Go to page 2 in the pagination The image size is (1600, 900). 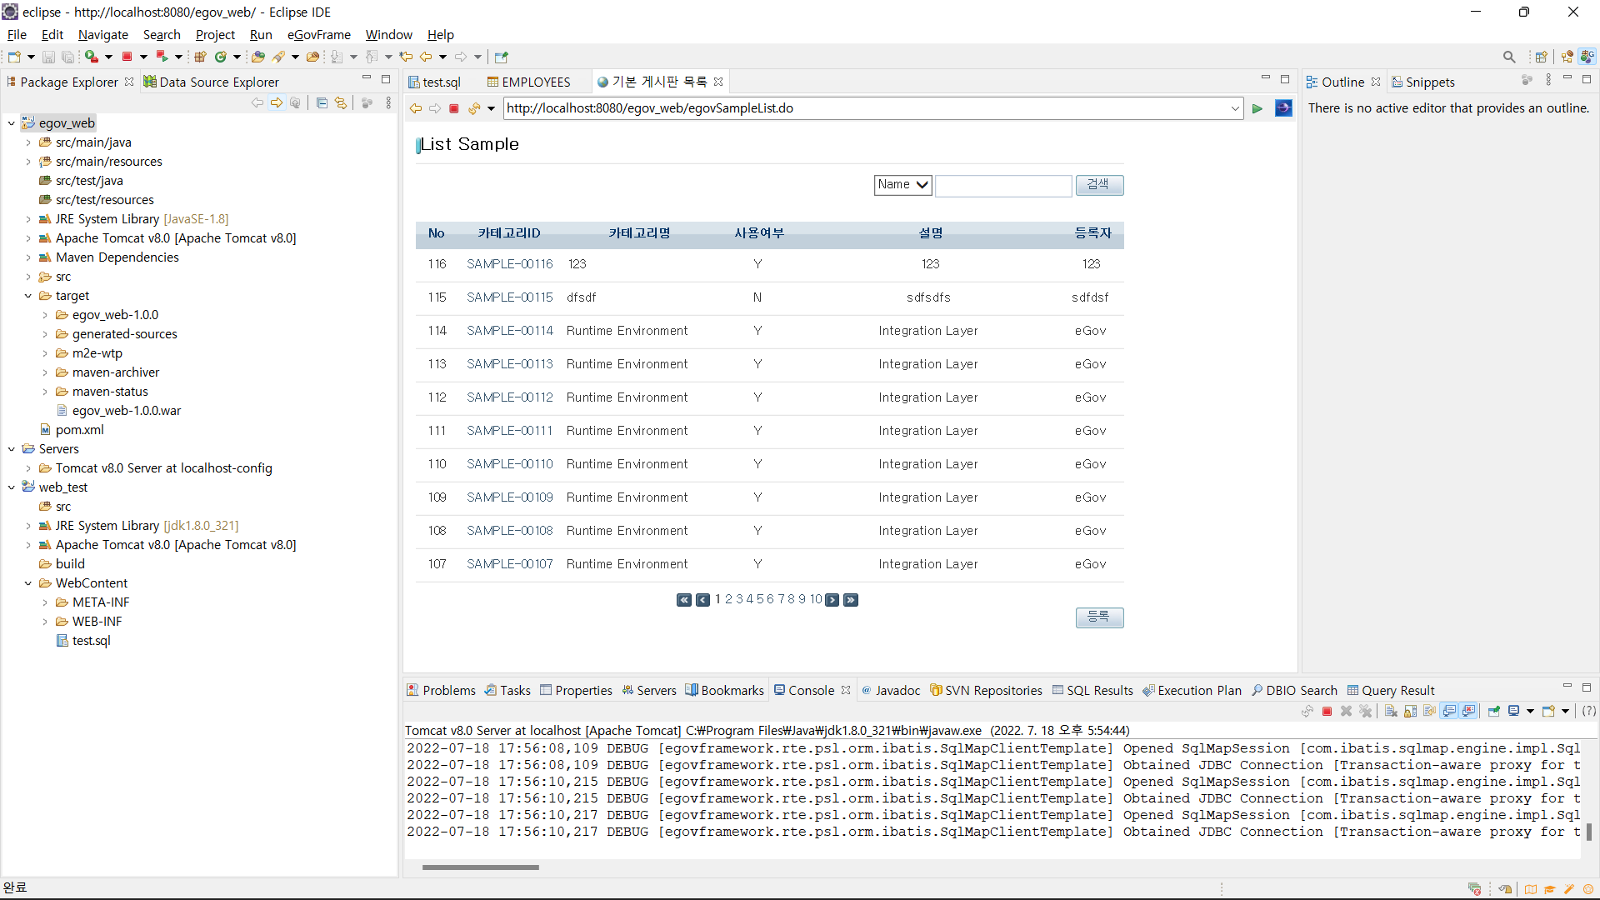point(728,599)
